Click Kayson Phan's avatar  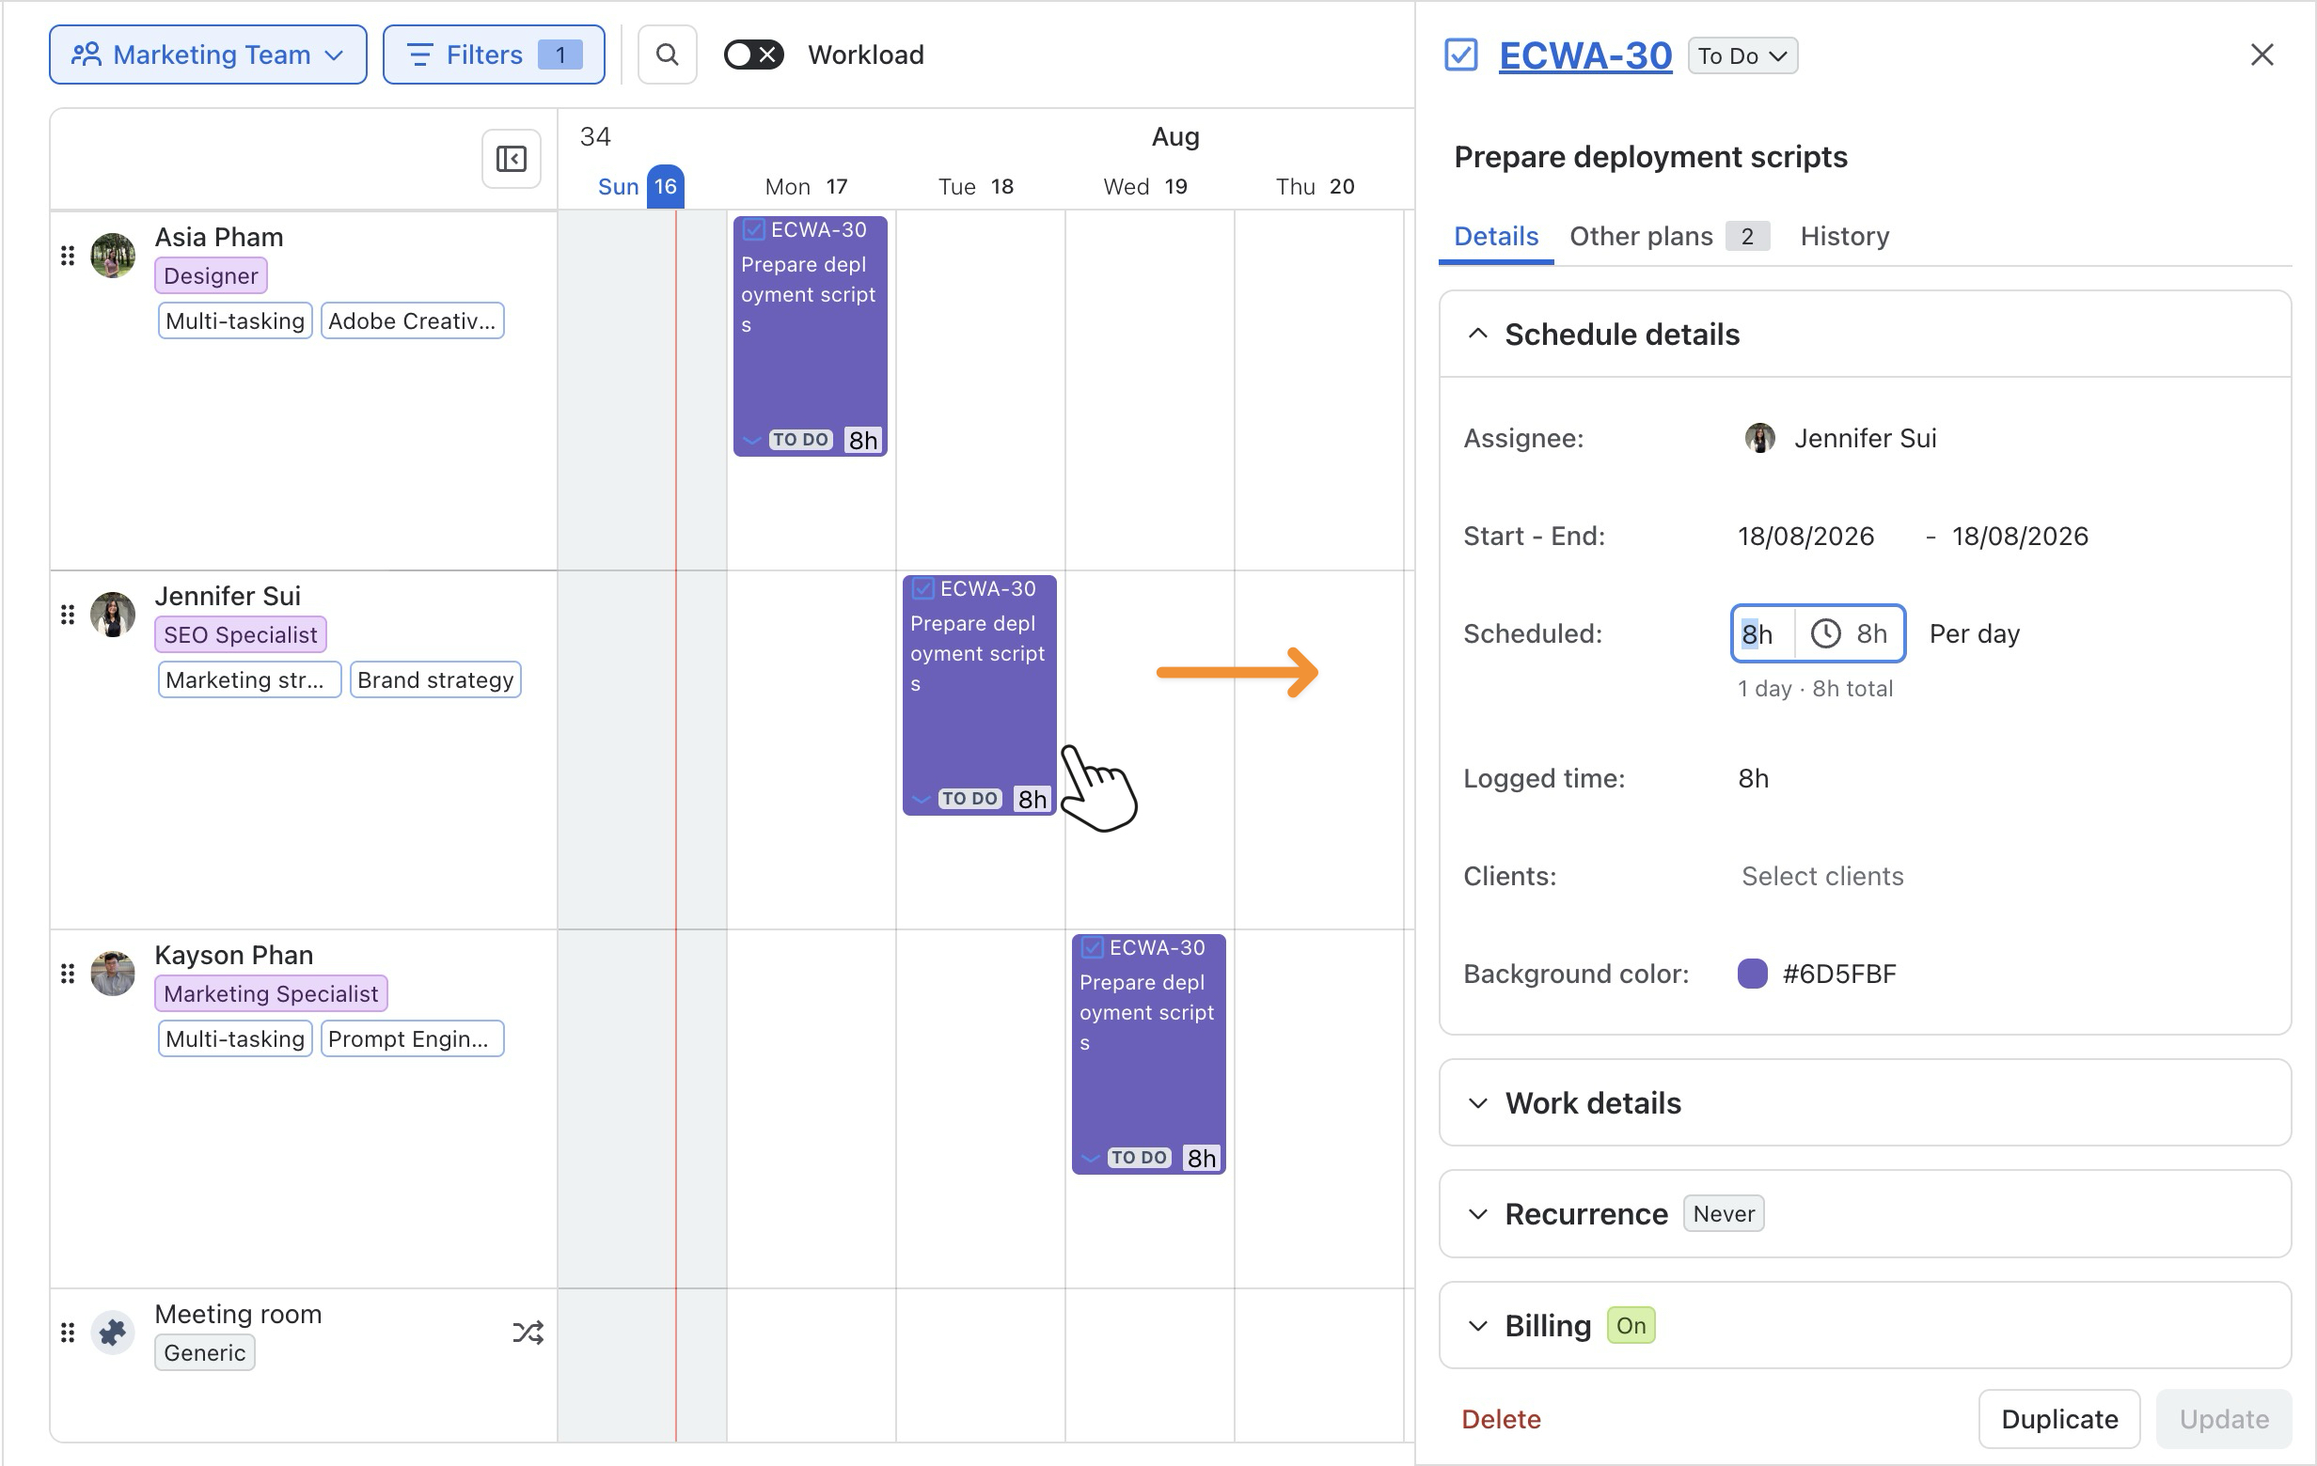click(113, 974)
